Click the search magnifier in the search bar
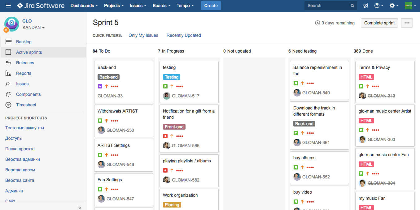The width and height of the screenshot is (420, 210). point(352,5)
